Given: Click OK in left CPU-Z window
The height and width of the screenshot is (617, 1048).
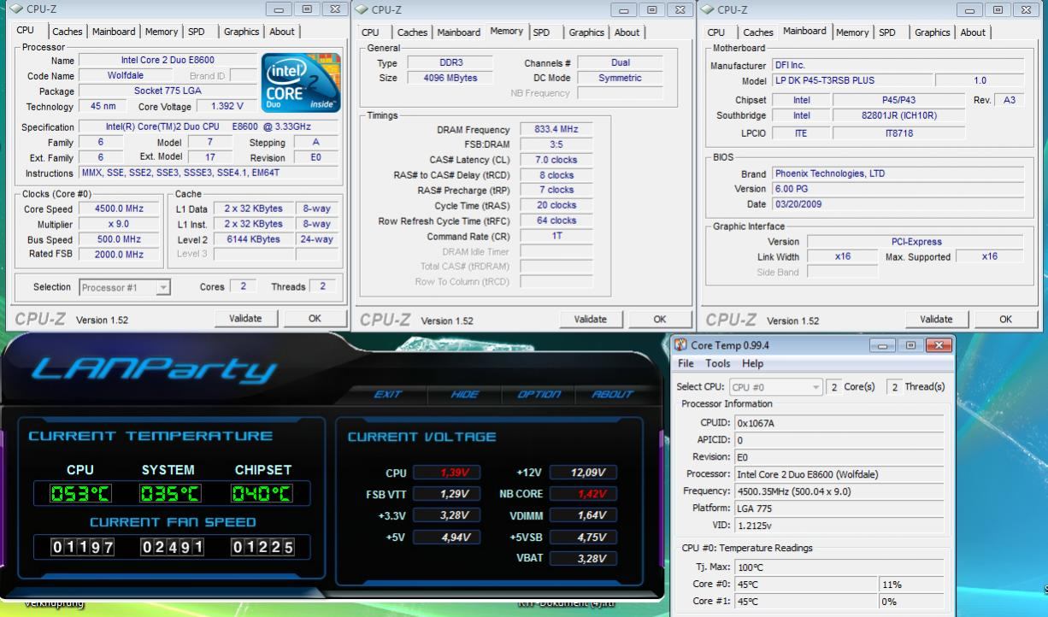Looking at the screenshot, I should pyautogui.click(x=315, y=318).
